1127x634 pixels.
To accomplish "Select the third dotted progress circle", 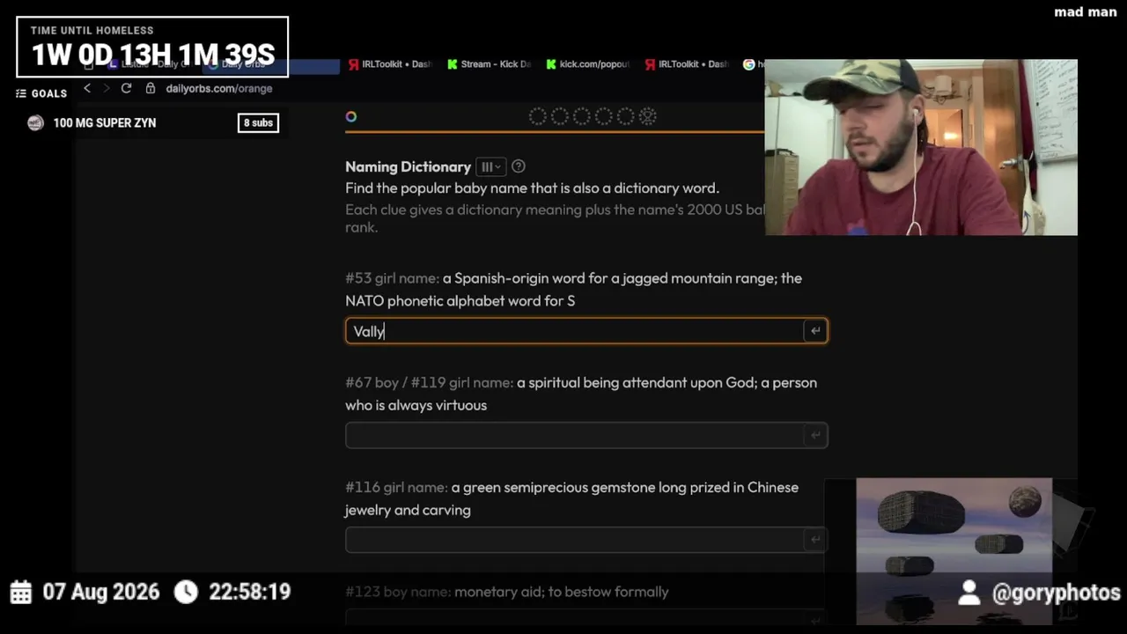I will pyautogui.click(x=581, y=116).
